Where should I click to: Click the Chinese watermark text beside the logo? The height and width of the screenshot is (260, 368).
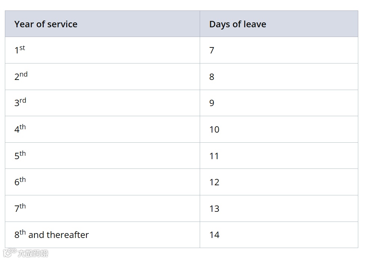[x=33, y=253]
